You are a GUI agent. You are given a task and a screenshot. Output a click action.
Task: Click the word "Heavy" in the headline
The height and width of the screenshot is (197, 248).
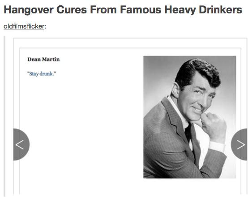[180, 10]
